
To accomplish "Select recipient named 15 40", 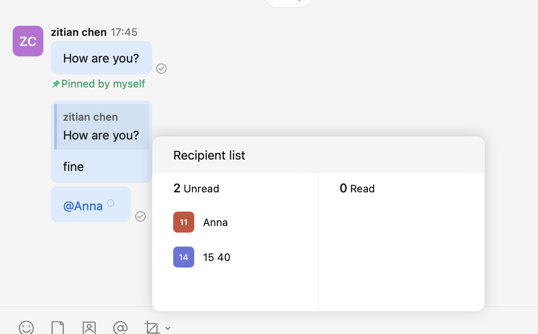I will pyautogui.click(x=217, y=257).
